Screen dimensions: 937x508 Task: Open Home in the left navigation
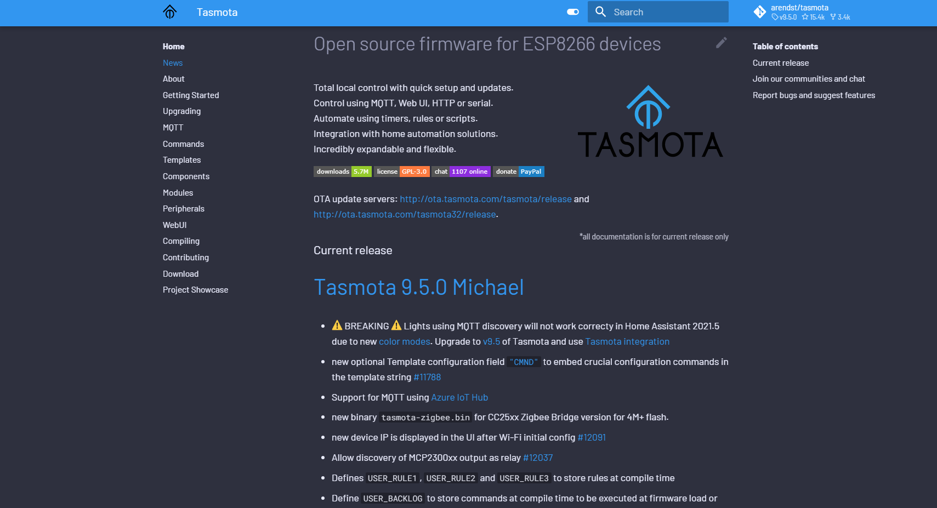173,47
